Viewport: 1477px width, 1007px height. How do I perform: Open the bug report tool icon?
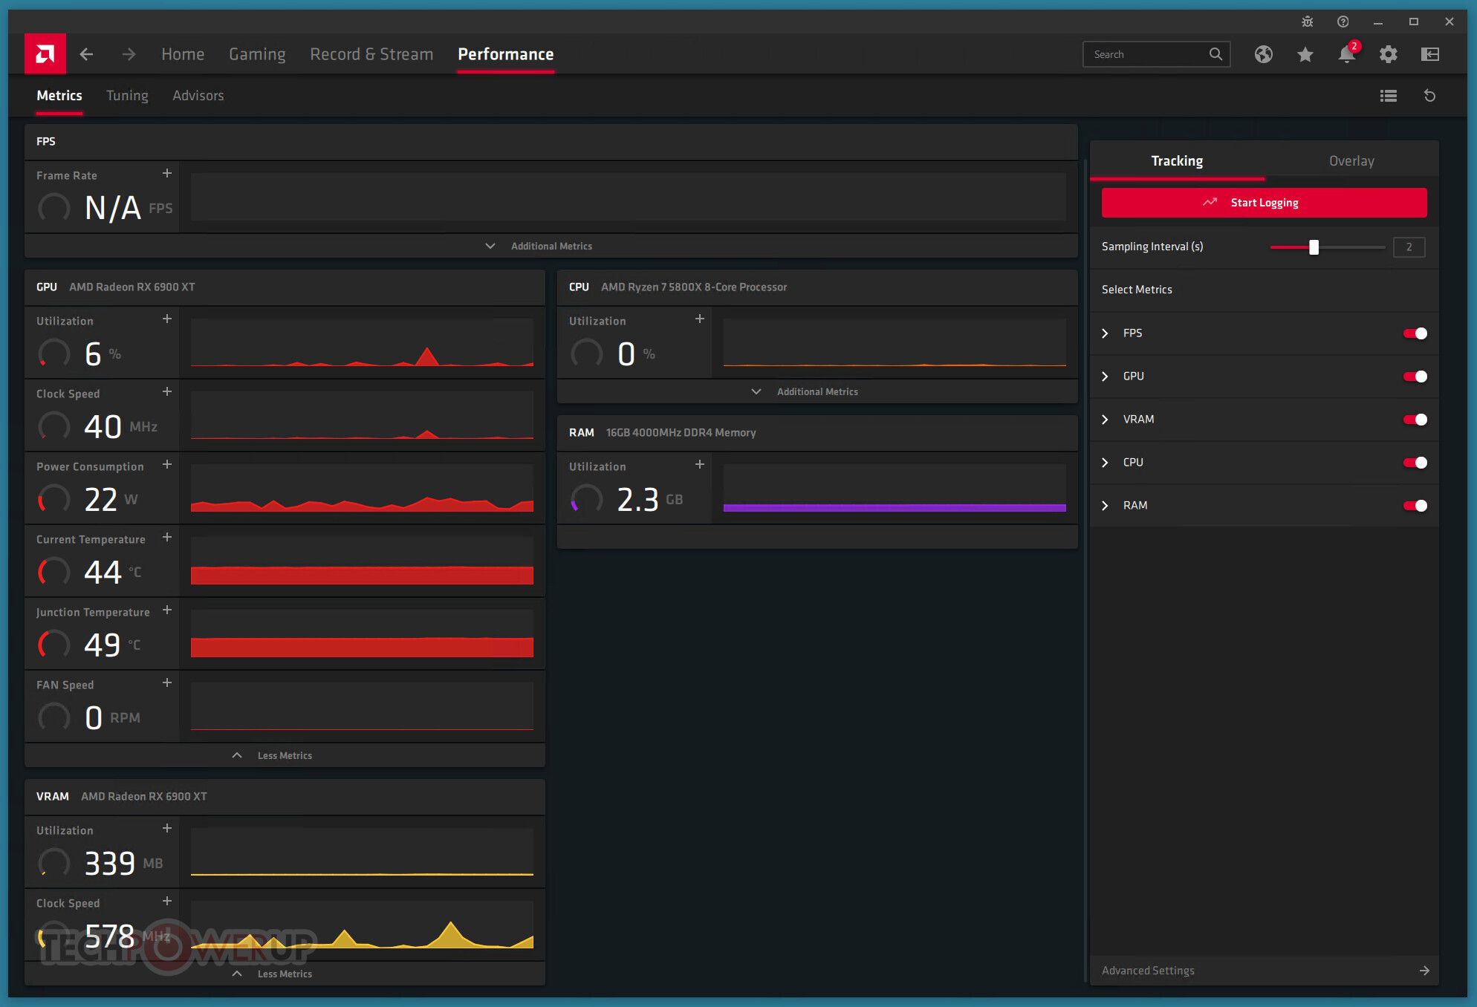click(x=1307, y=22)
